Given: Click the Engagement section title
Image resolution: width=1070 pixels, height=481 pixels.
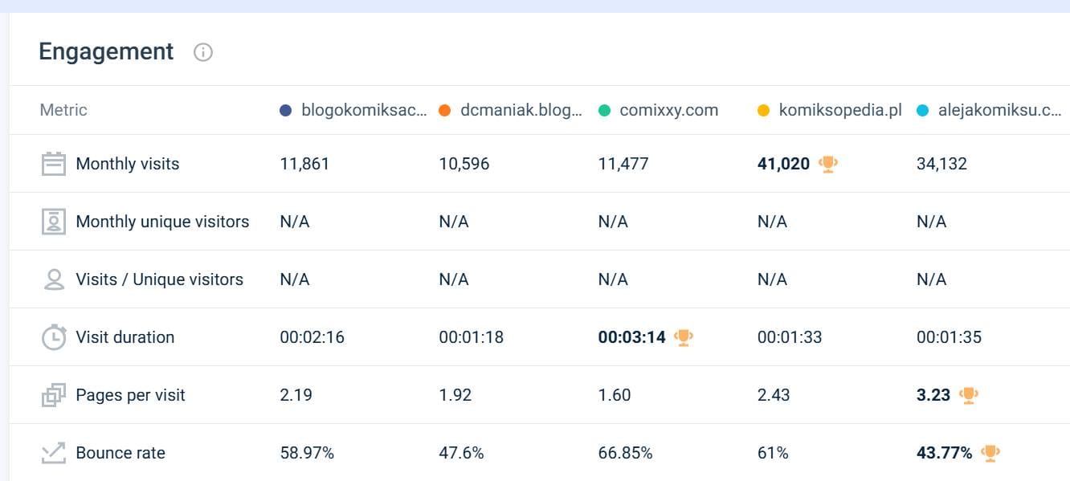Looking at the screenshot, I should (x=106, y=51).
